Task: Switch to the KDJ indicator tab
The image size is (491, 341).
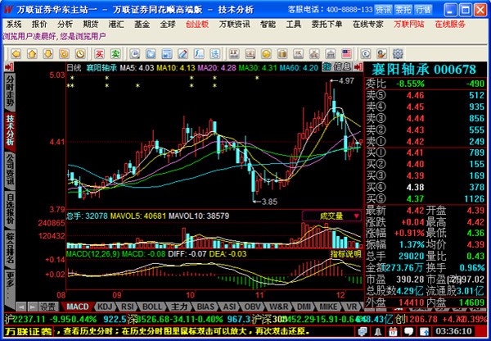Action: (x=105, y=307)
